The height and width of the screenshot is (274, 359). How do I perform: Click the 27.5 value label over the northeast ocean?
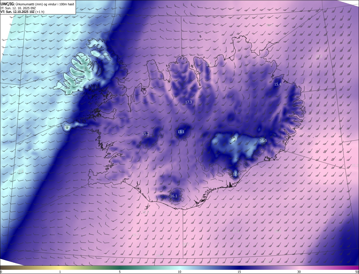pyautogui.click(x=319, y=57)
